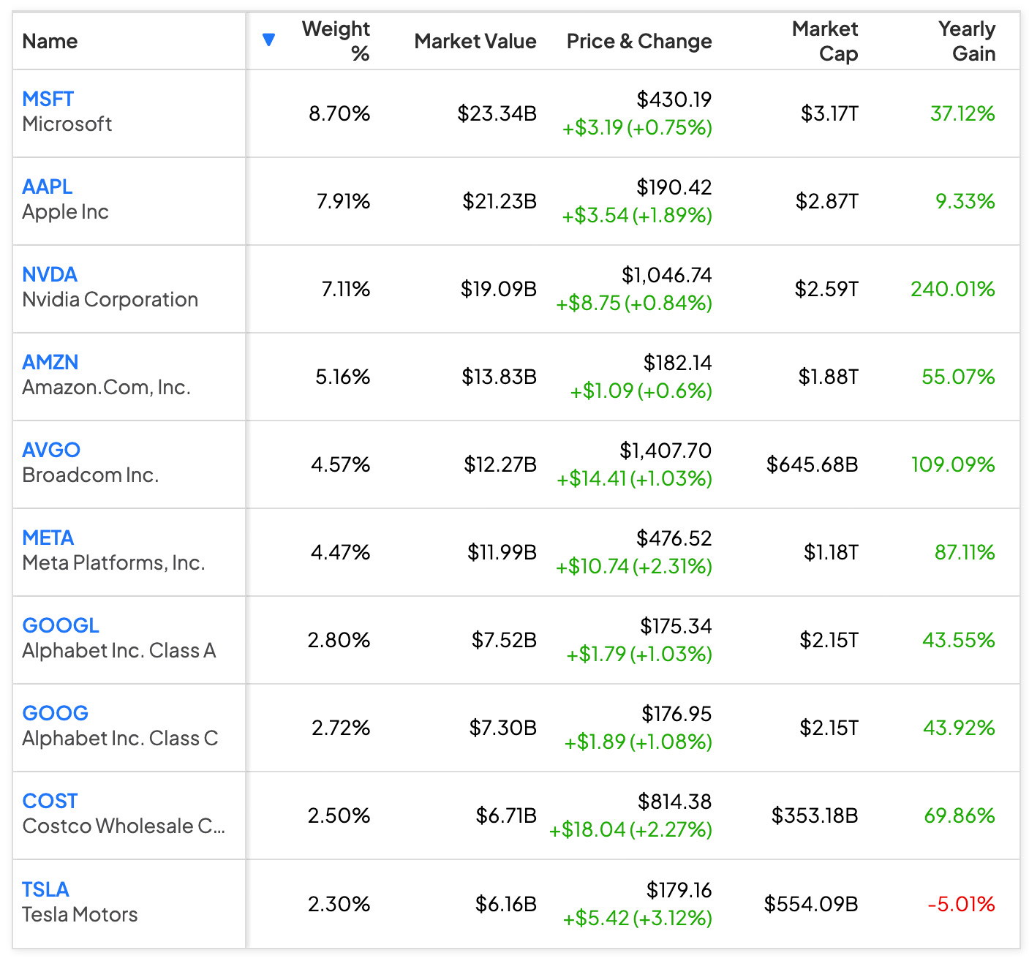This screenshot has width=1029, height=961.
Task: Sort by the Market Value column header
Action: click(x=475, y=41)
